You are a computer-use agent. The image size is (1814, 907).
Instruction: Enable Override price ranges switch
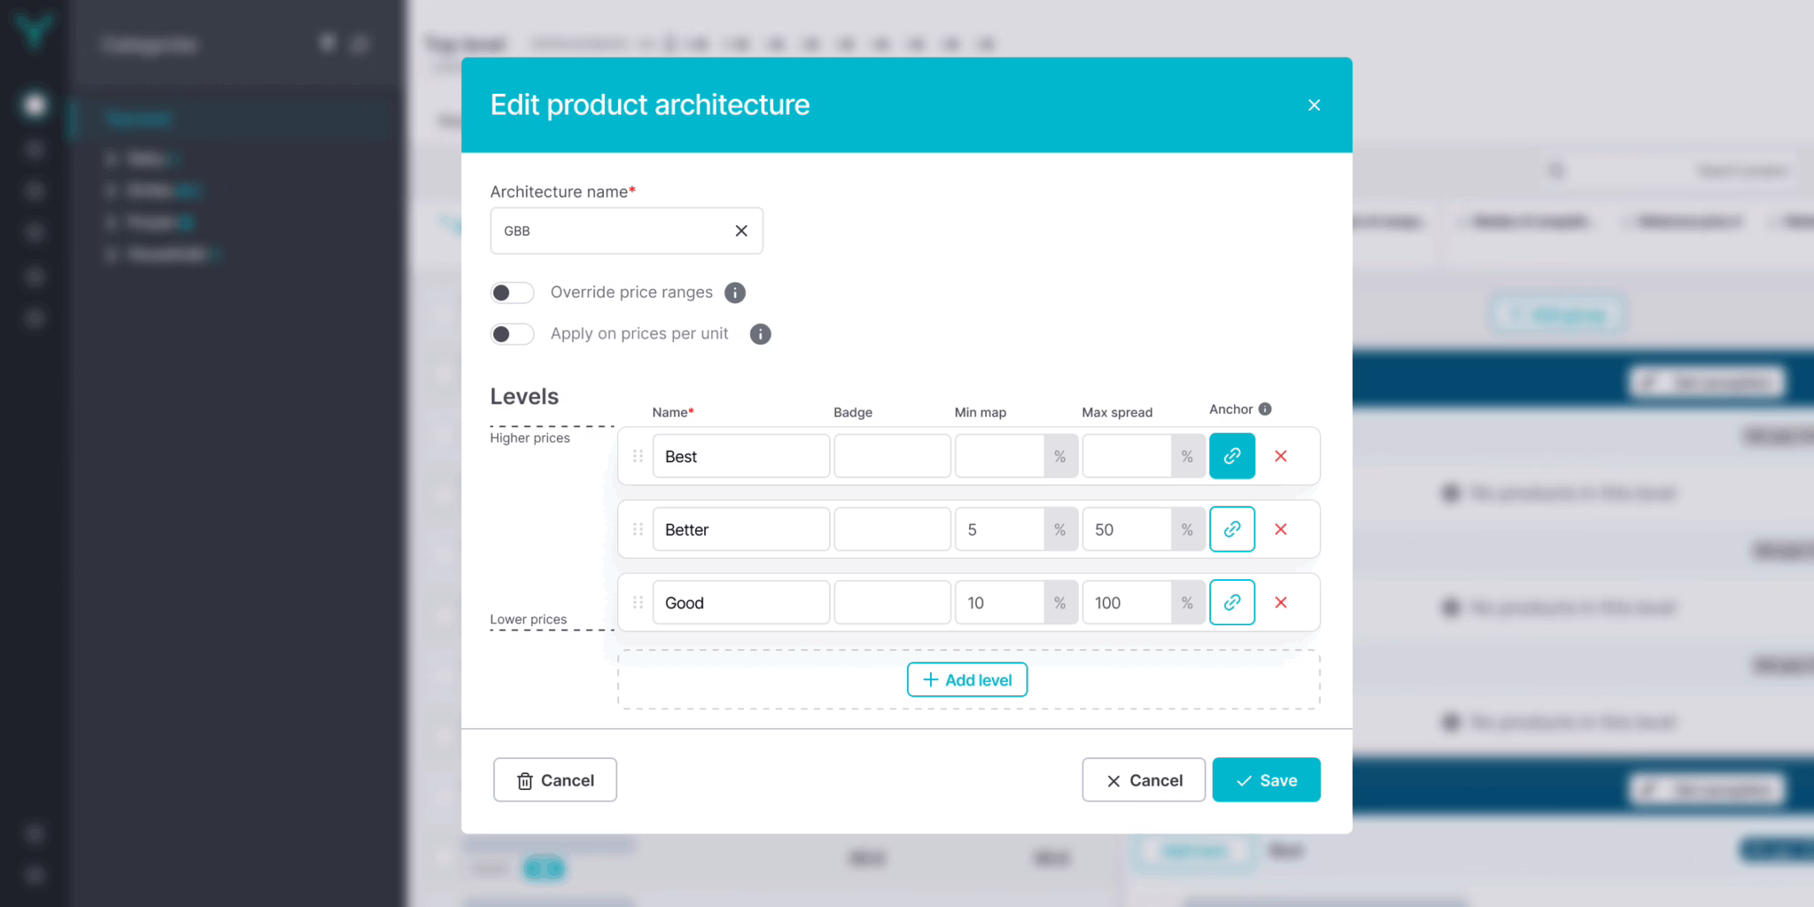(512, 292)
